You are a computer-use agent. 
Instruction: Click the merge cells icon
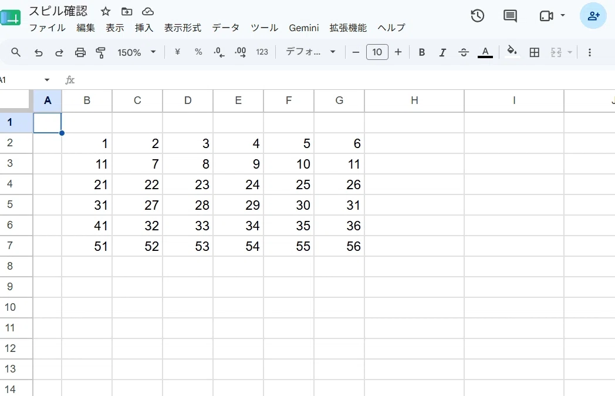click(x=556, y=52)
